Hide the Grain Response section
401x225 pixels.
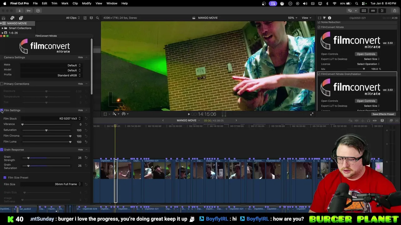[x=81, y=150]
